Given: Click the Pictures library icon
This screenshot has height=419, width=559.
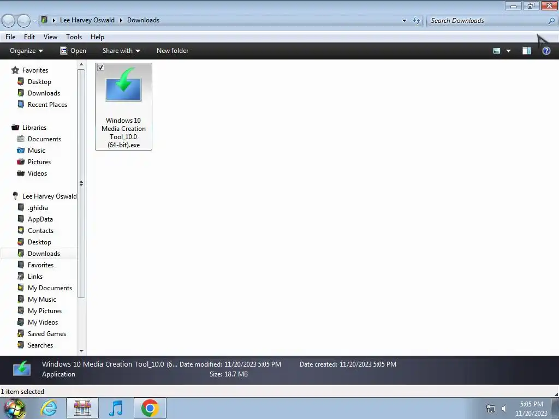Looking at the screenshot, I should (21, 161).
